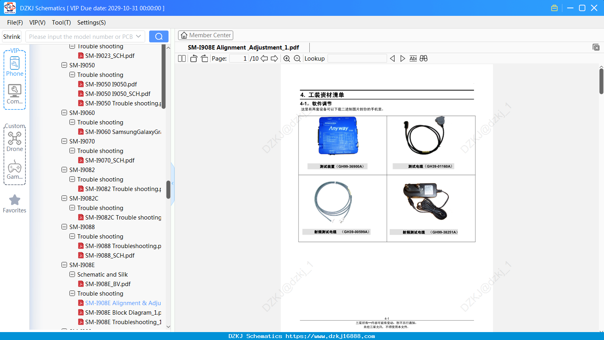
Task: Open the Game console category in sidebar
Action: [15, 170]
